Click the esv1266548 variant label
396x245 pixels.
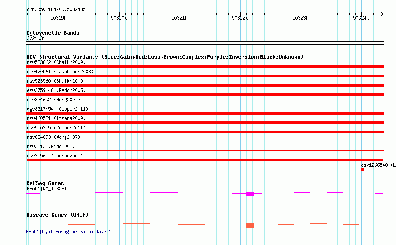[x=378, y=165]
